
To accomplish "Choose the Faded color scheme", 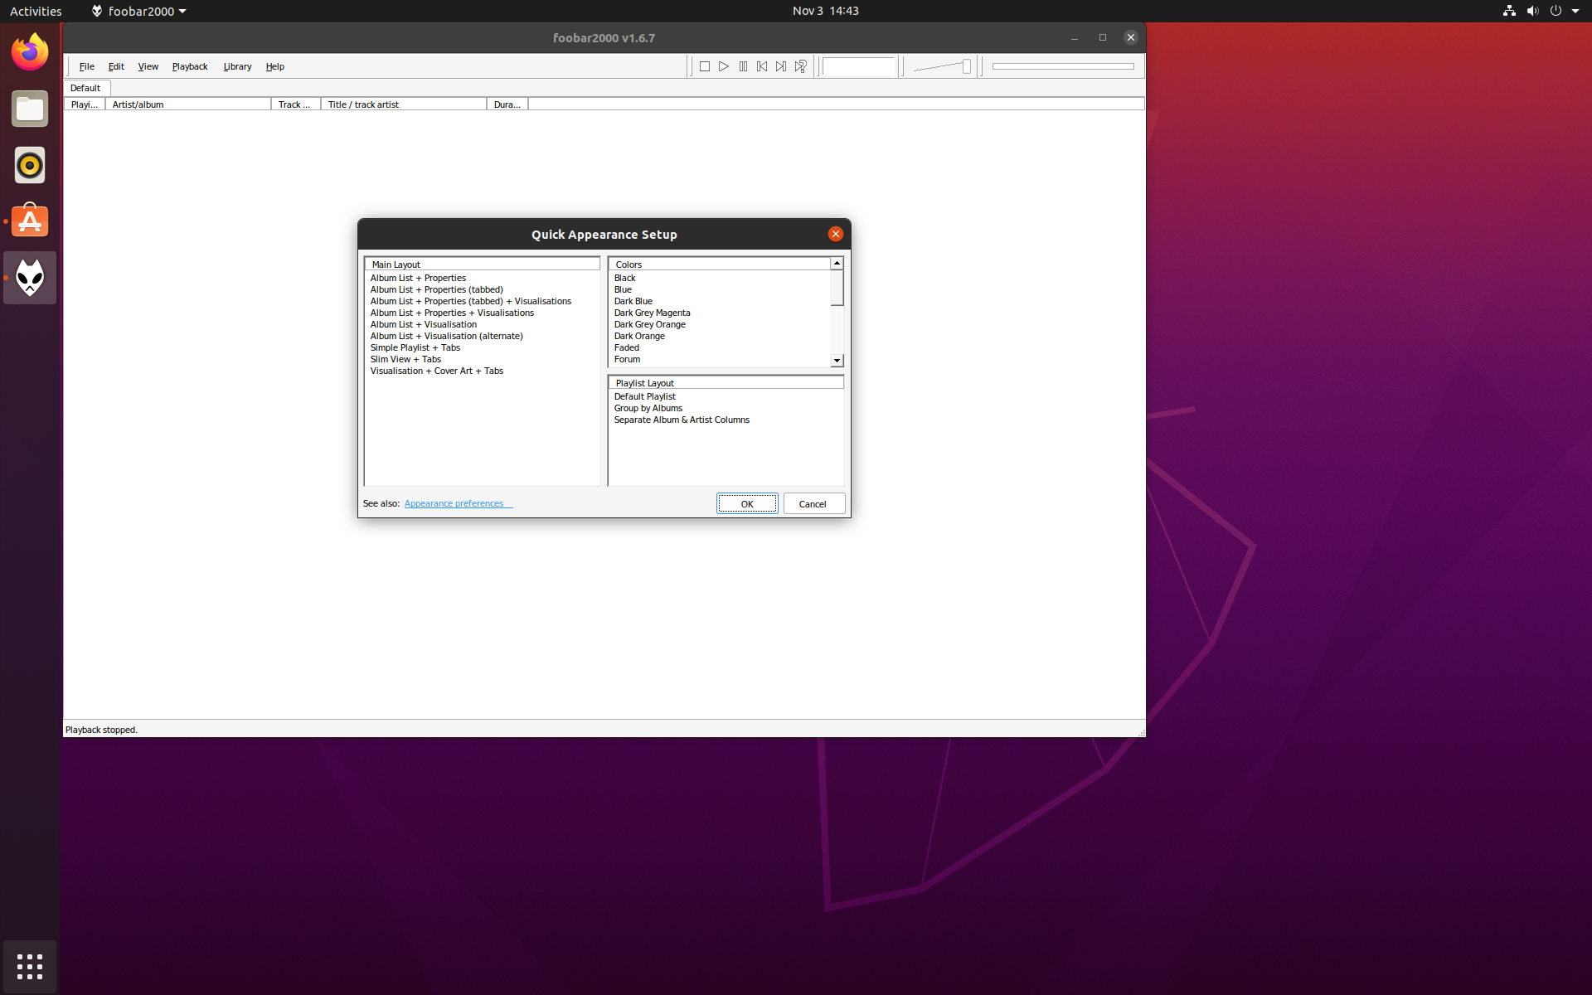I will (x=626, y=347).
